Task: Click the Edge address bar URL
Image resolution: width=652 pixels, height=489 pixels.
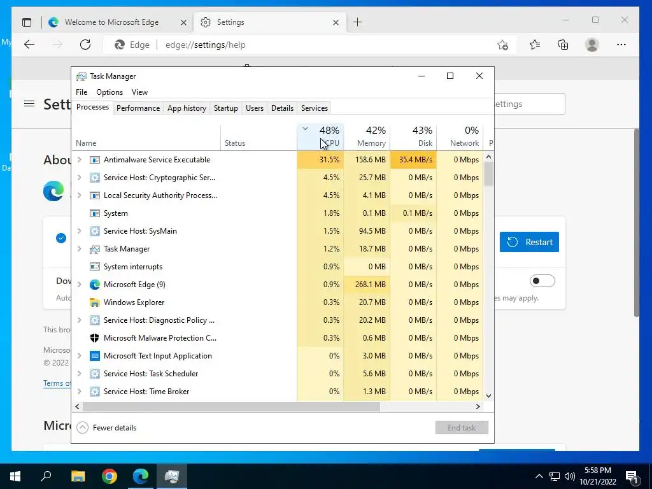Action: (x=206, y=45)
